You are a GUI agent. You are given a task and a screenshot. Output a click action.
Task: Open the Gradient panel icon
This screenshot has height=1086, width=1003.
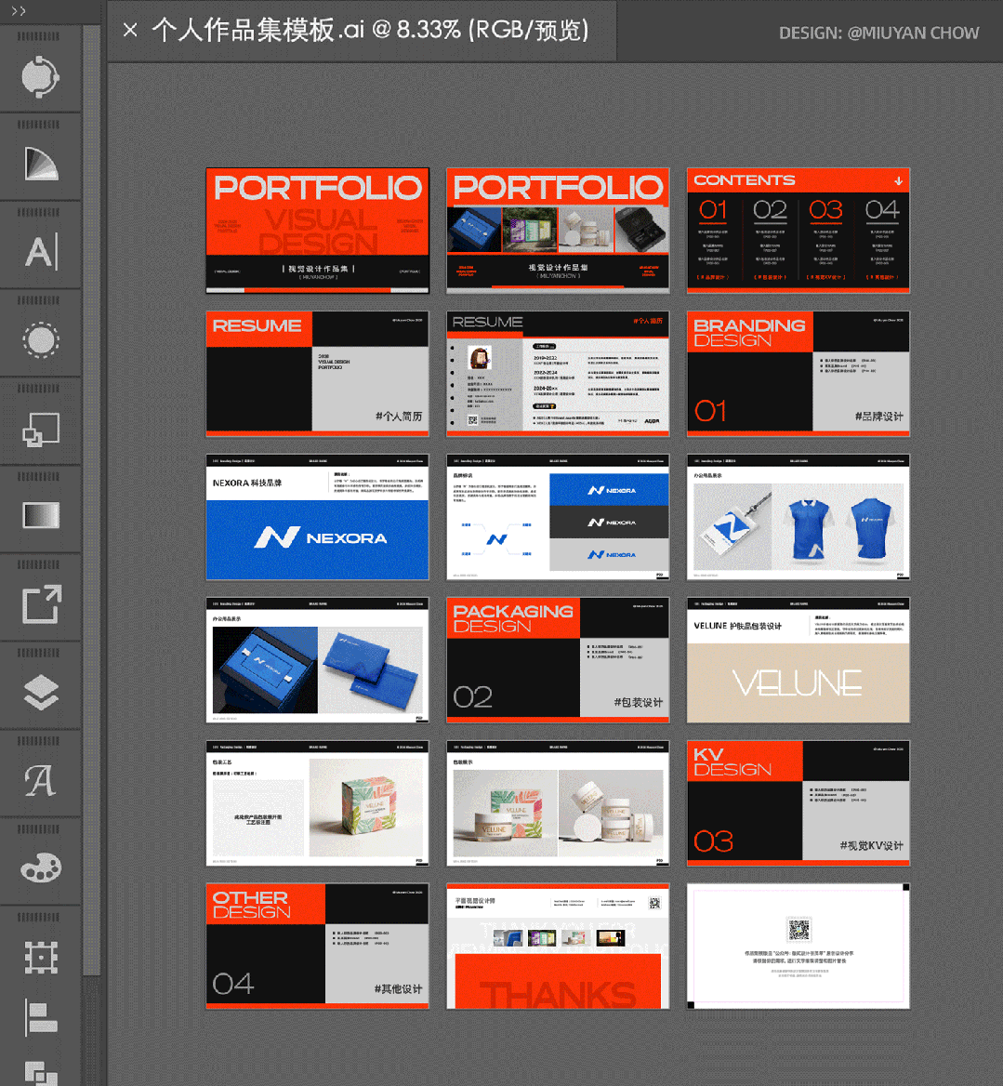(40, 516)
